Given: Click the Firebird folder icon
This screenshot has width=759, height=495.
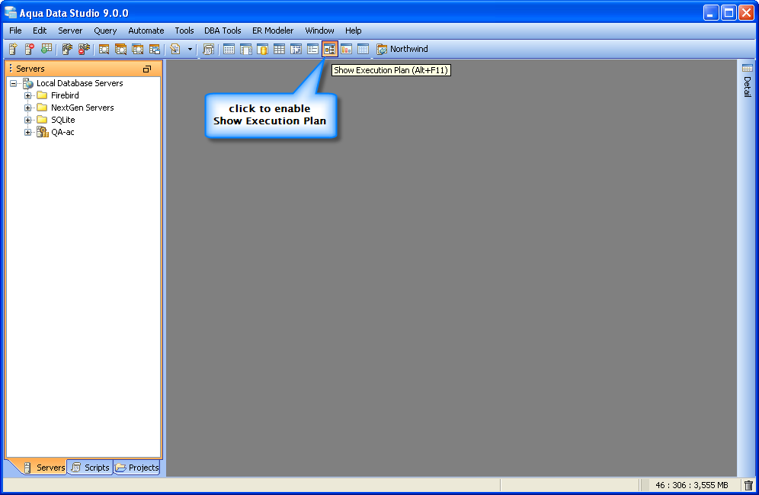Looking at the screenshot, I should [x=42, y=95].
